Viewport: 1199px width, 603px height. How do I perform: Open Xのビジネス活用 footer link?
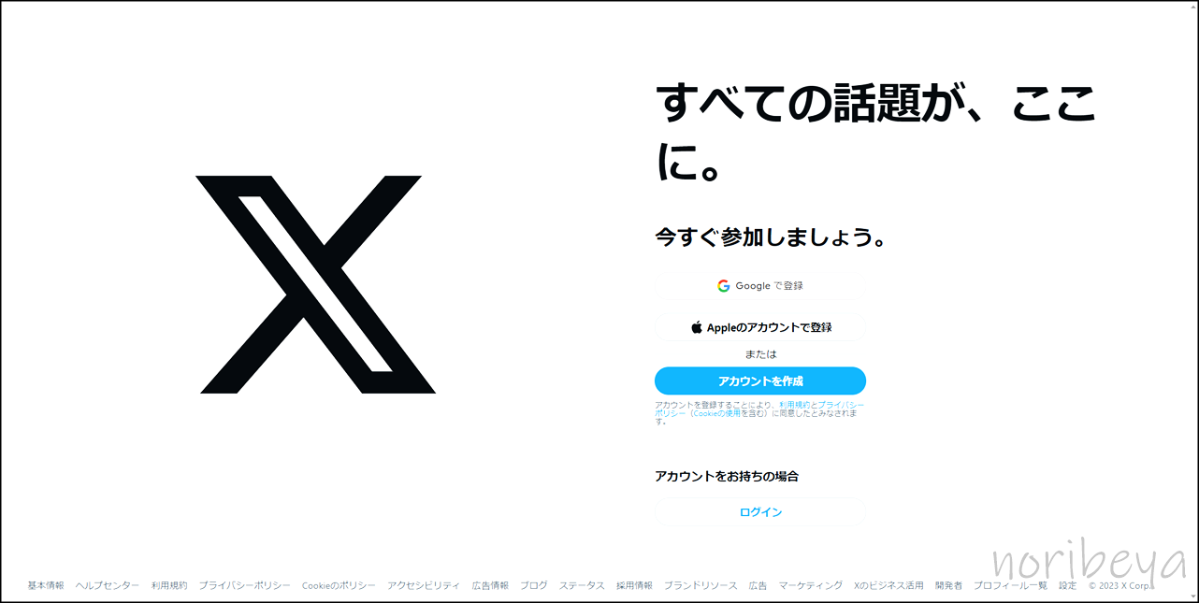(x=888, y=585)
